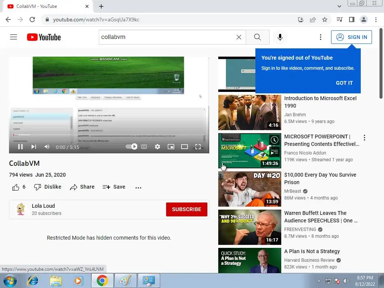The image size is (384, 288).
Task: Open a new browser tab
Action: point(101,6)
